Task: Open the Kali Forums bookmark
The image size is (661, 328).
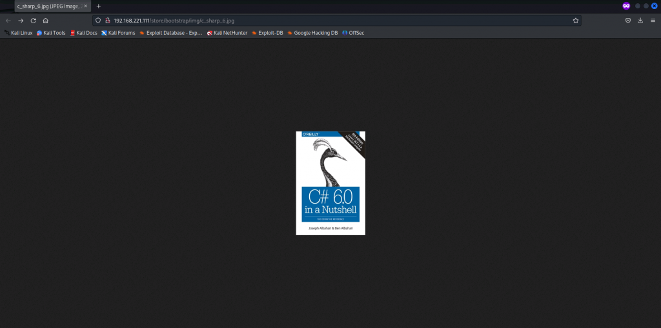Action: [119, 33]
